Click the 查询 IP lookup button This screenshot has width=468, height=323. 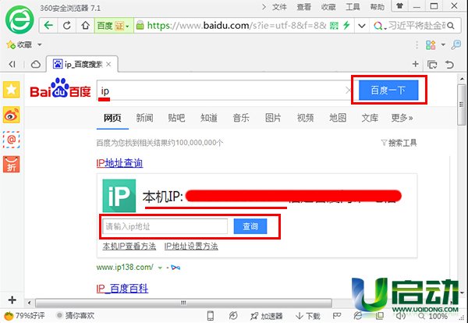250,226
